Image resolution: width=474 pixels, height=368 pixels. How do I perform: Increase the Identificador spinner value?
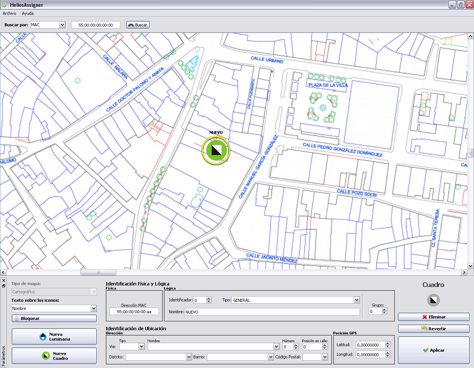pyautogui.click(x=209, y=298)
